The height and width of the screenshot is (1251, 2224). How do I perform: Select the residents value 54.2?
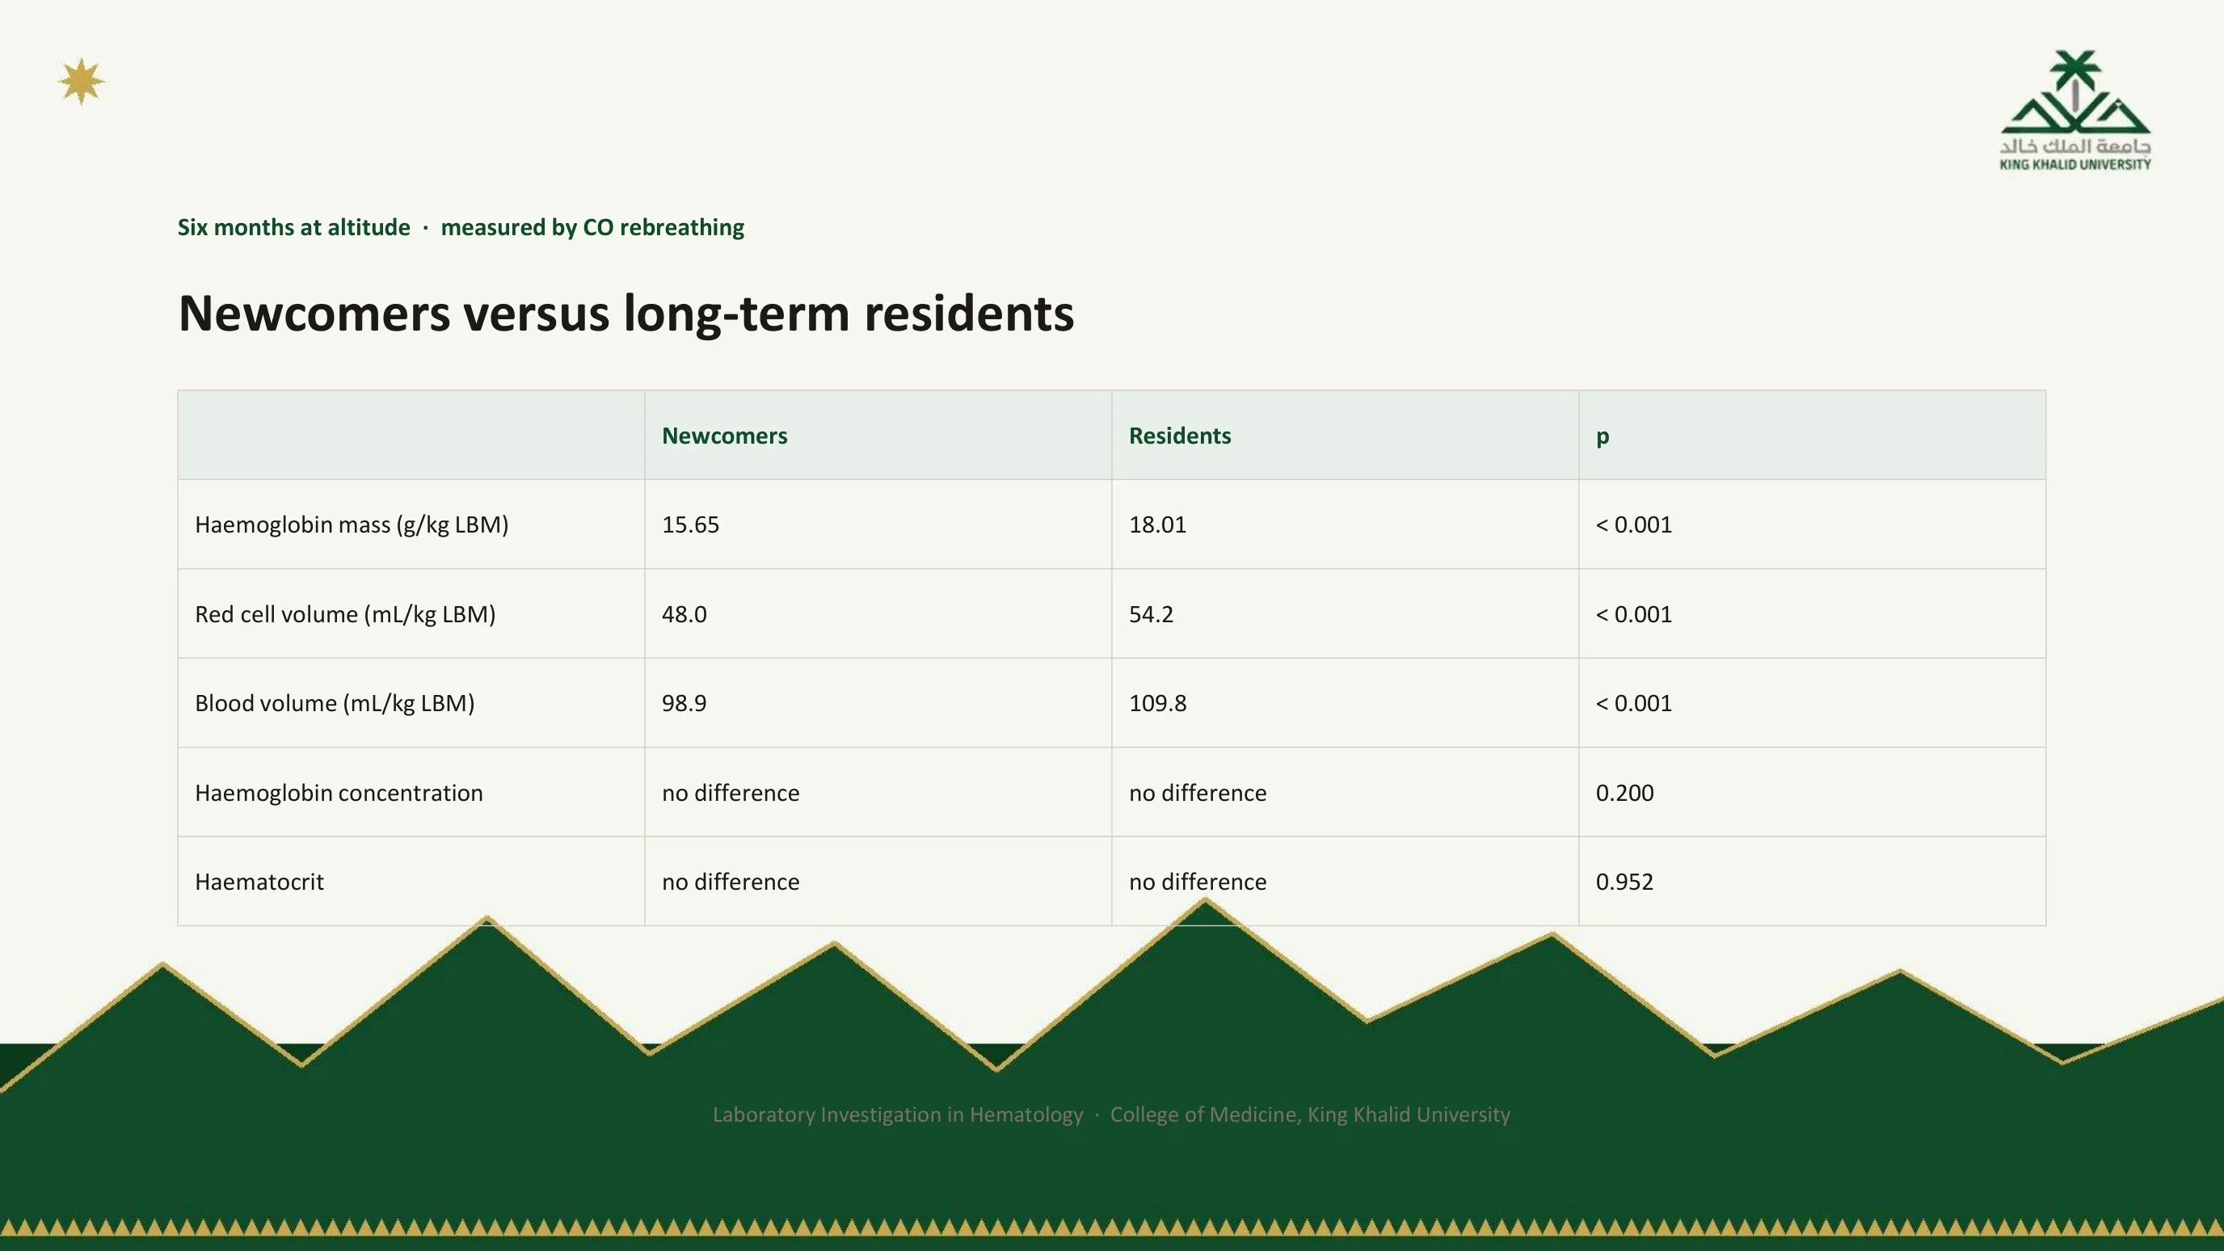(x=1151, y=615)
